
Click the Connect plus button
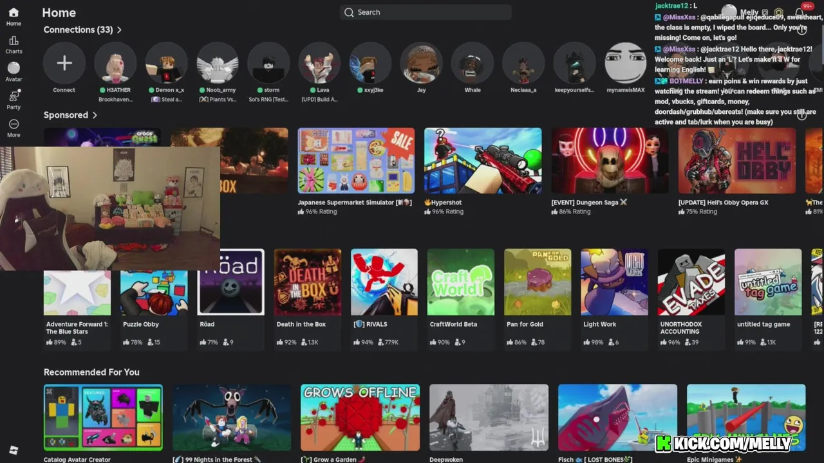pos(64,63)
